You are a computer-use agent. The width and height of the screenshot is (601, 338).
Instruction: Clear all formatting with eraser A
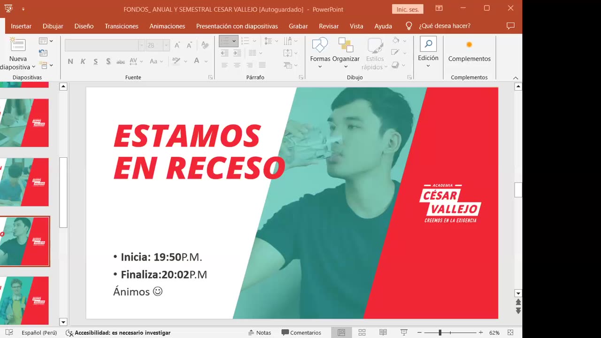coord(205,45)
